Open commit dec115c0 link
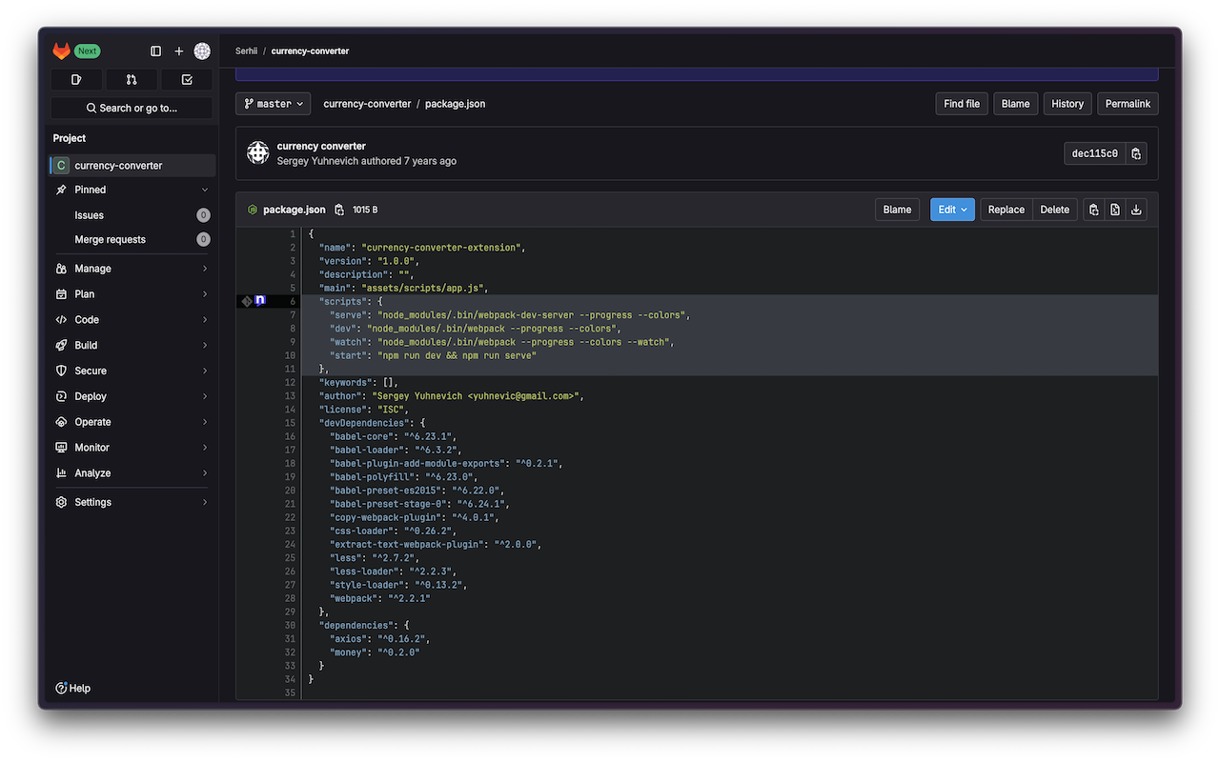 click(1095, 153)
